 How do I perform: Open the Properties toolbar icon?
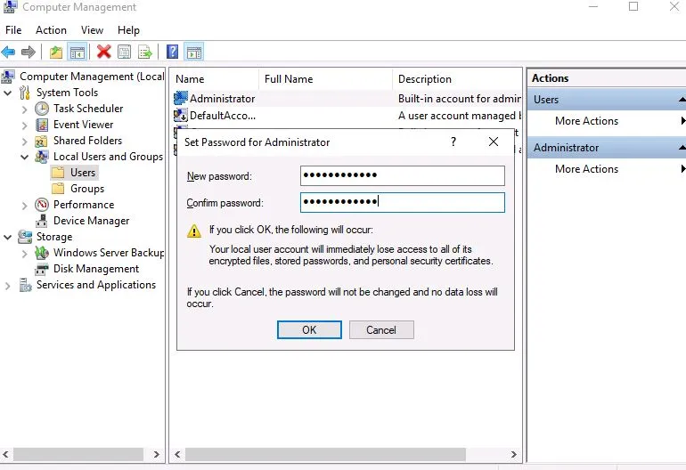(x=124, y=52)
